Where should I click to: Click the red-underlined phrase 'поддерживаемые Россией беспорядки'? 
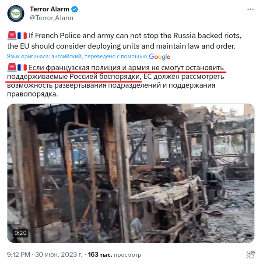pyautogui.click(x=74, y=77)
